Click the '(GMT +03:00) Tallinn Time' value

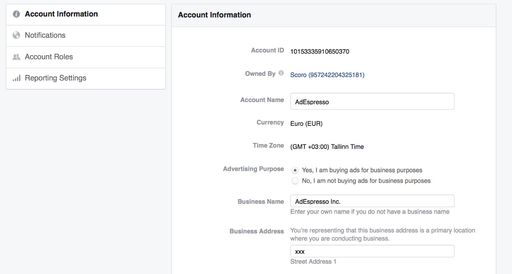327,147
